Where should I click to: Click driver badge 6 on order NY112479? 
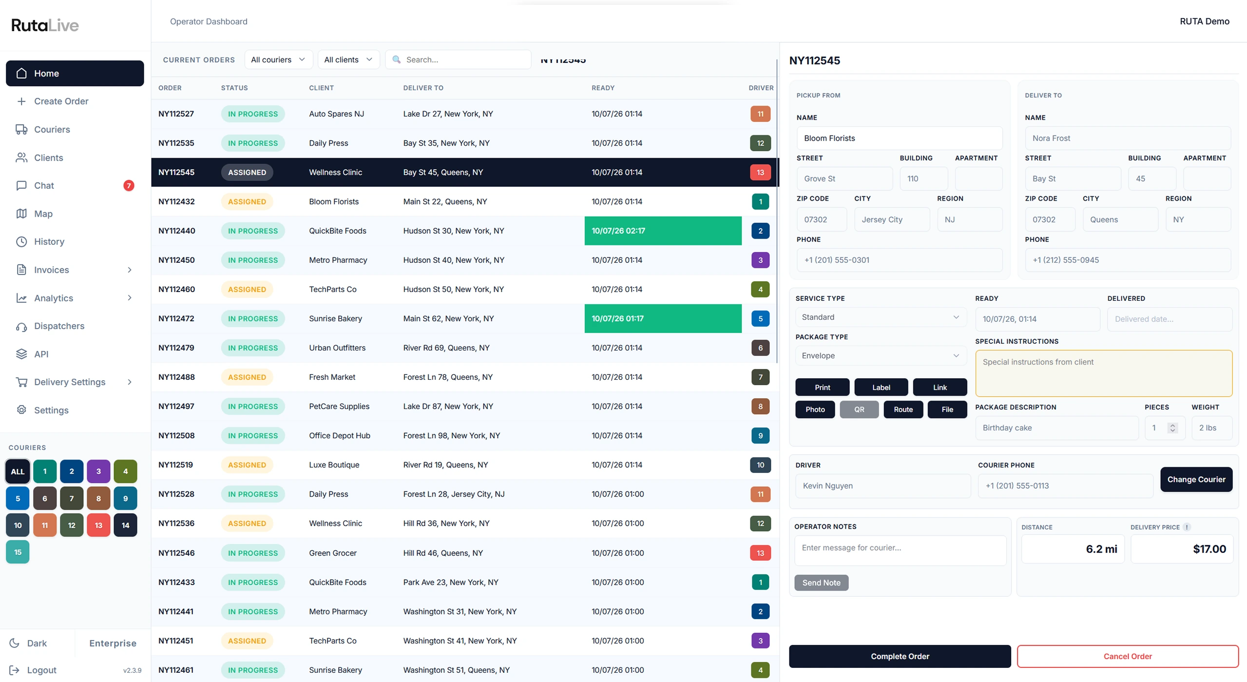click(760, 348)
